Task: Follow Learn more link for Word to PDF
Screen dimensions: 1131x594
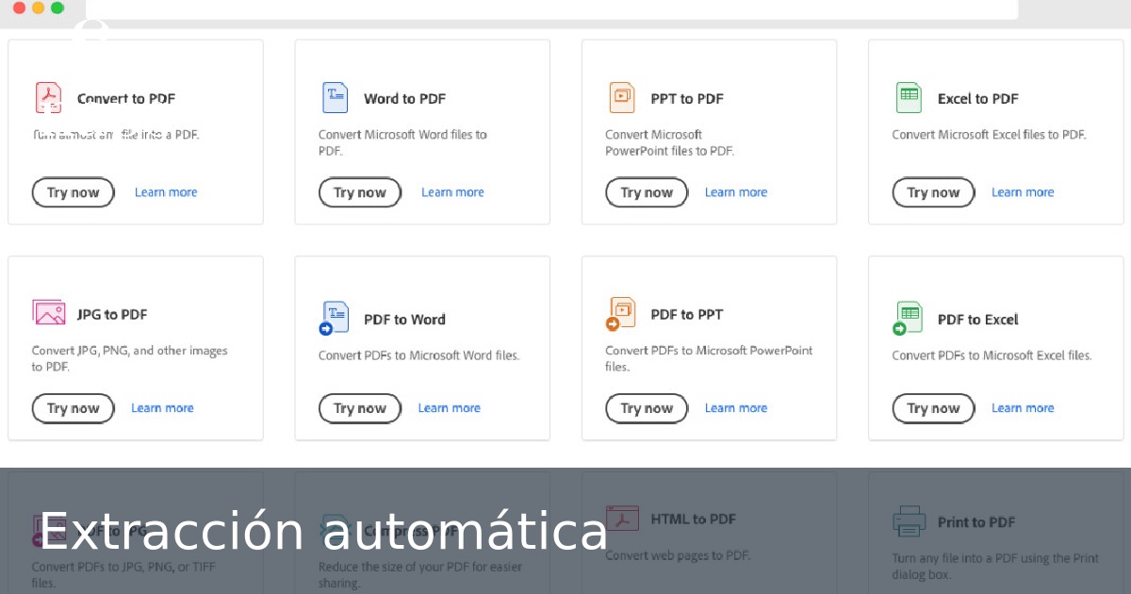Action: pos(452,192)
